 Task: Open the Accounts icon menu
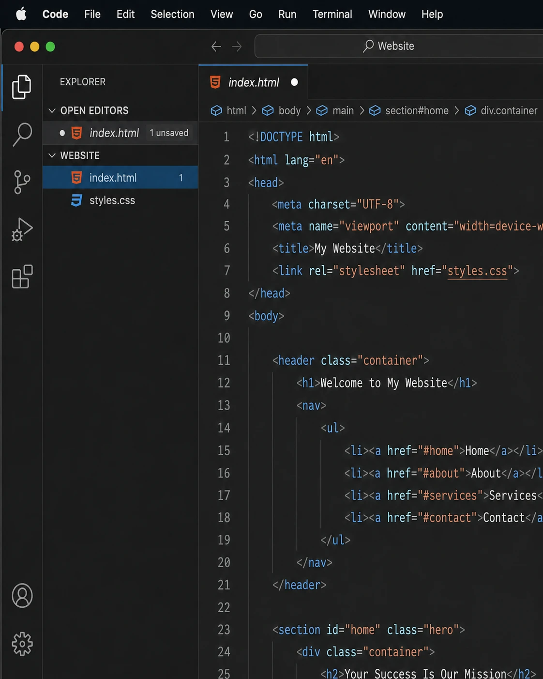coord(22,596)
